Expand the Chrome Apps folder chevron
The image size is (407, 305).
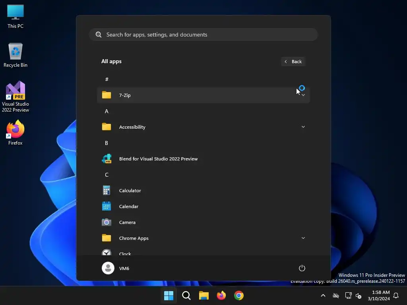click(x=303, y=238)
